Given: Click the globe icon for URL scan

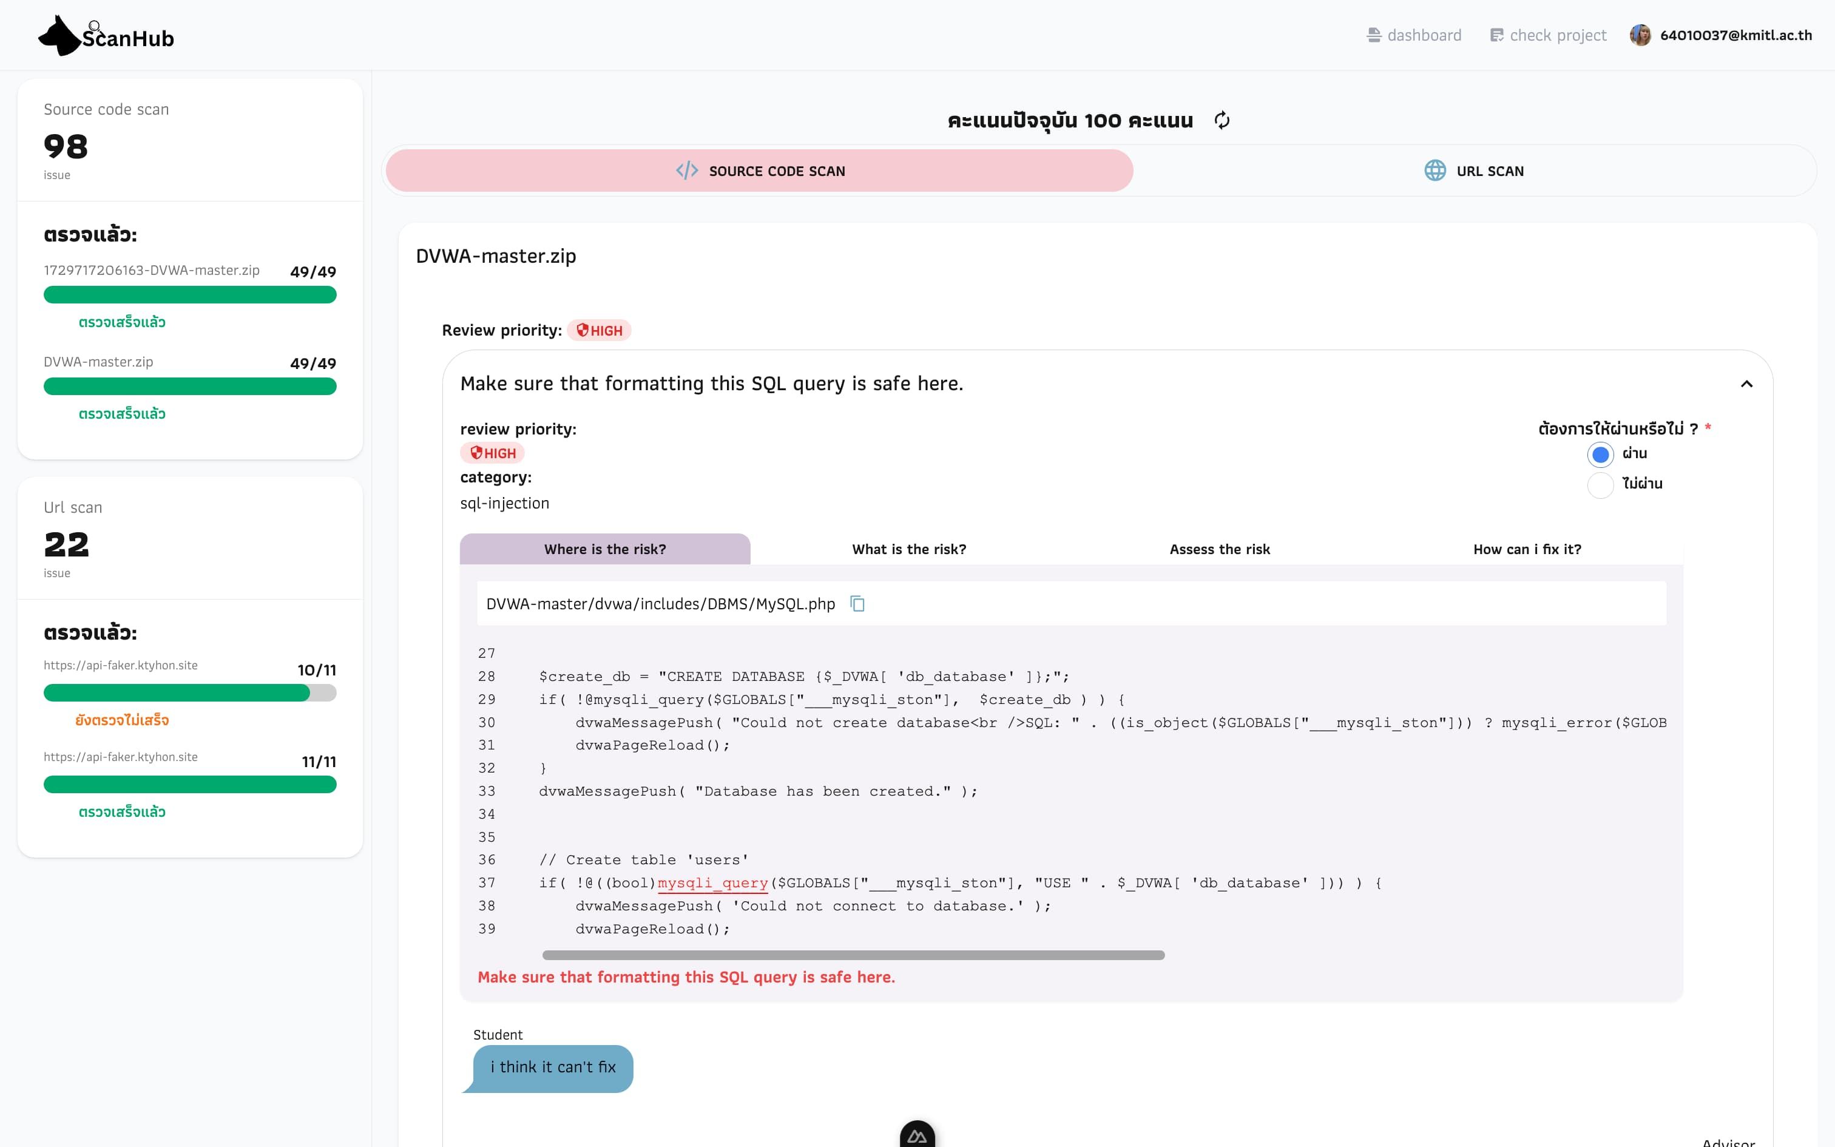Looking at the screenshot, I should [1435, 171].
